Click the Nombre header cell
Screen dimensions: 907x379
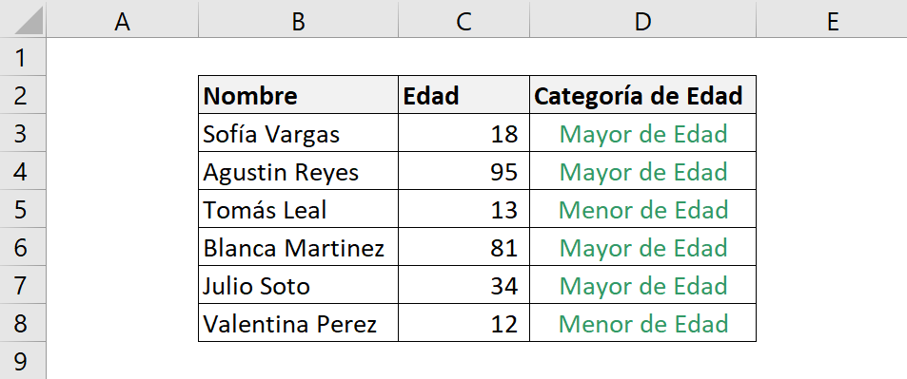coord(298,95)
